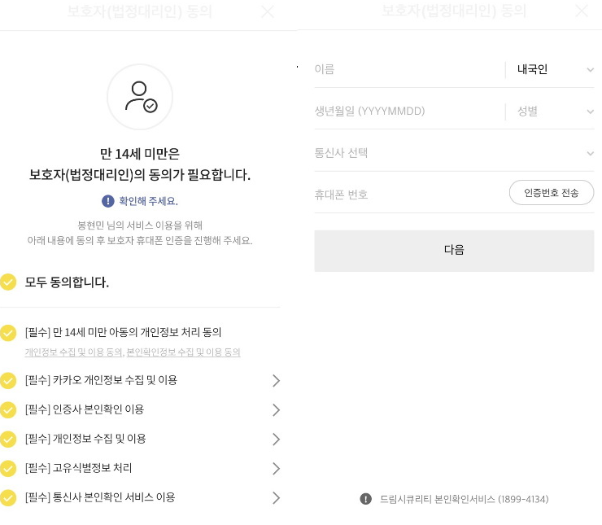Click the 이름 name input field
The height and width of the screenshot is (525, 602).
click(409, 69)
